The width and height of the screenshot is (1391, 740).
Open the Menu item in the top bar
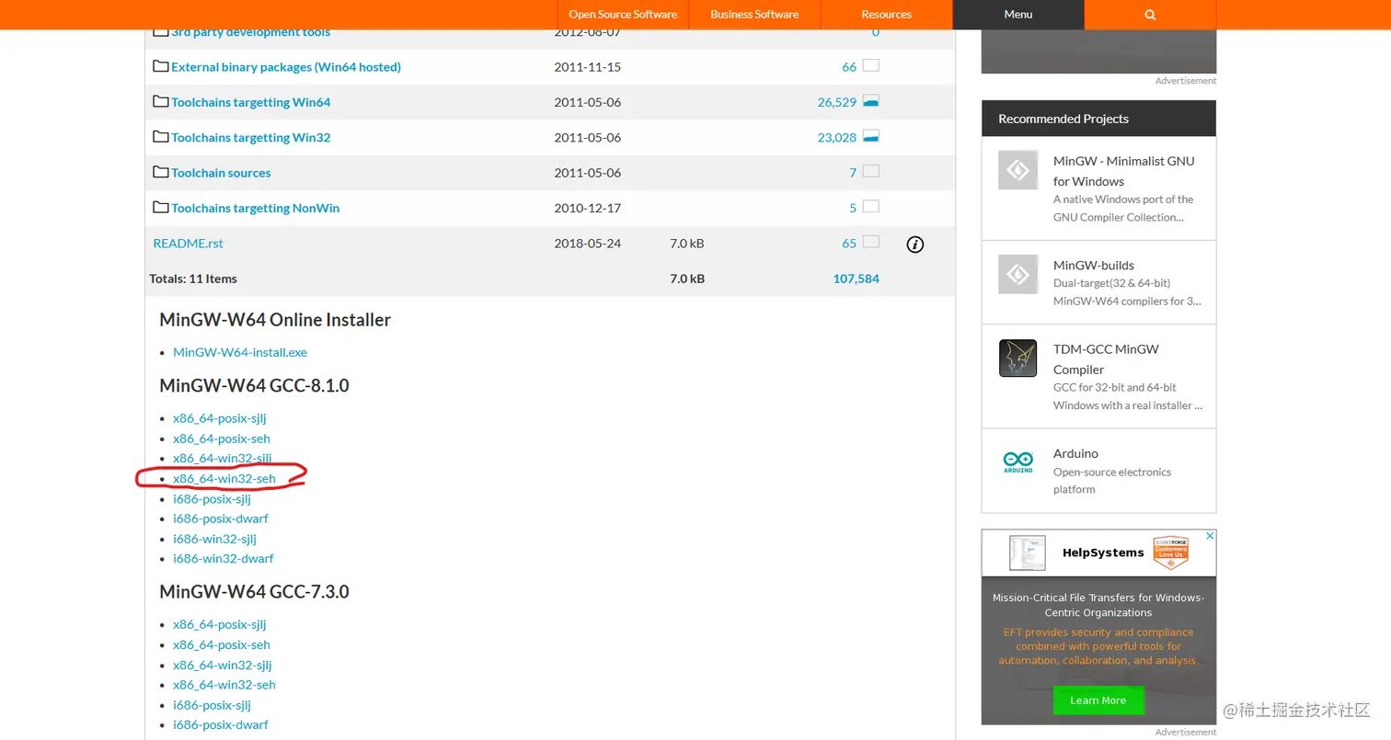[x=1018, y=15]
